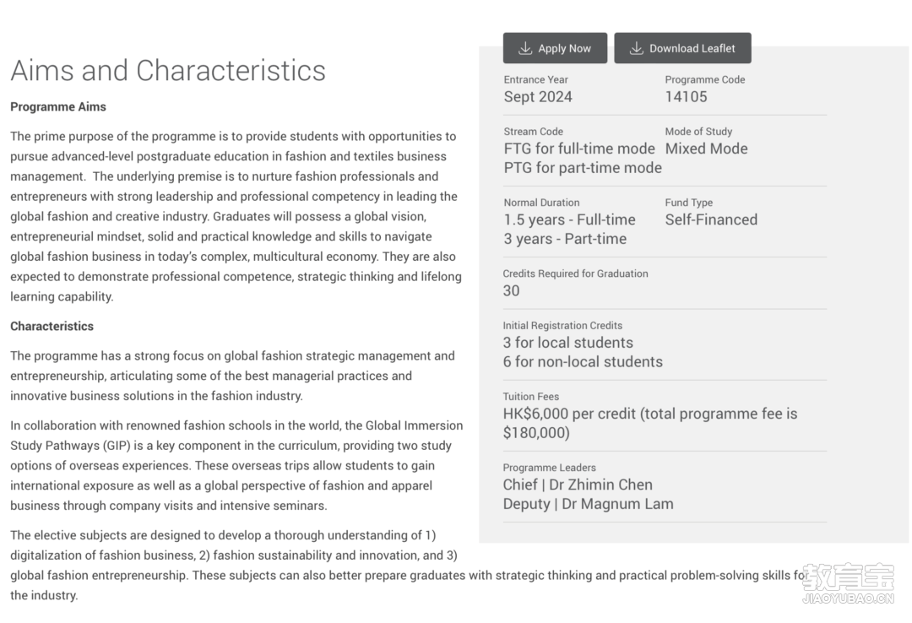Click the Sept 2024 entrance year value
This screenshot has width=912, height=623.
pyautogui.click(x=538, y=96)
